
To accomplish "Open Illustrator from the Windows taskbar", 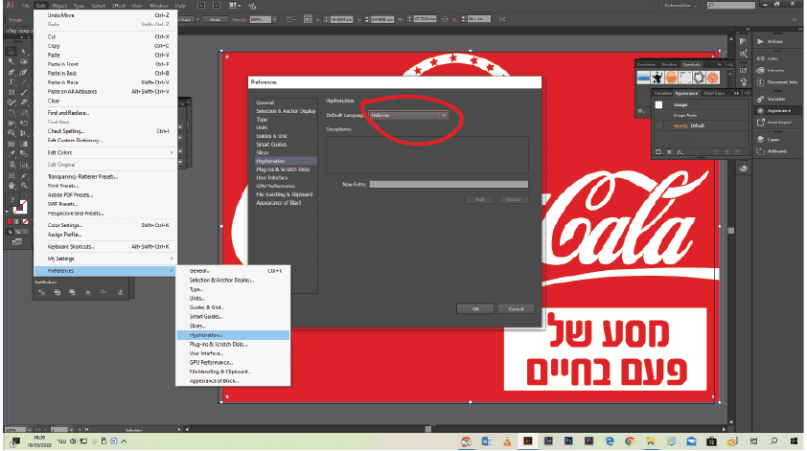I will click(x=527, y=441).
